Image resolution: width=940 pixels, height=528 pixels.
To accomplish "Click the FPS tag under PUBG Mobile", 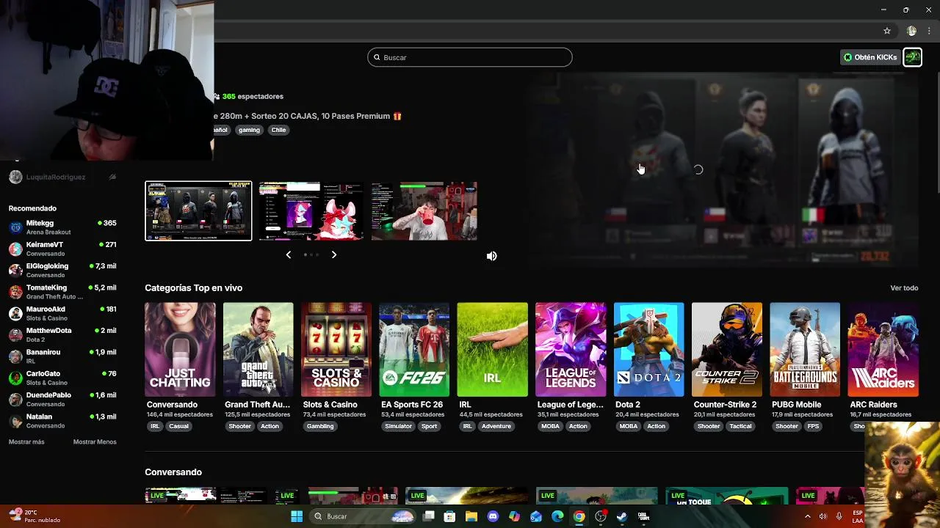I will [x=813, y=426].
